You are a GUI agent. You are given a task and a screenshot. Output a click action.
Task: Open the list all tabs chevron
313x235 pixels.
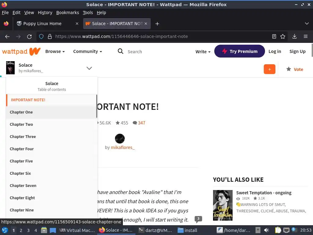click(x=307, y=24)
